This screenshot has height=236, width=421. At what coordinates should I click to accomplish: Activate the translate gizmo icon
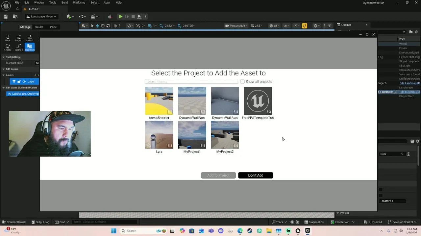tap(97, 26)
